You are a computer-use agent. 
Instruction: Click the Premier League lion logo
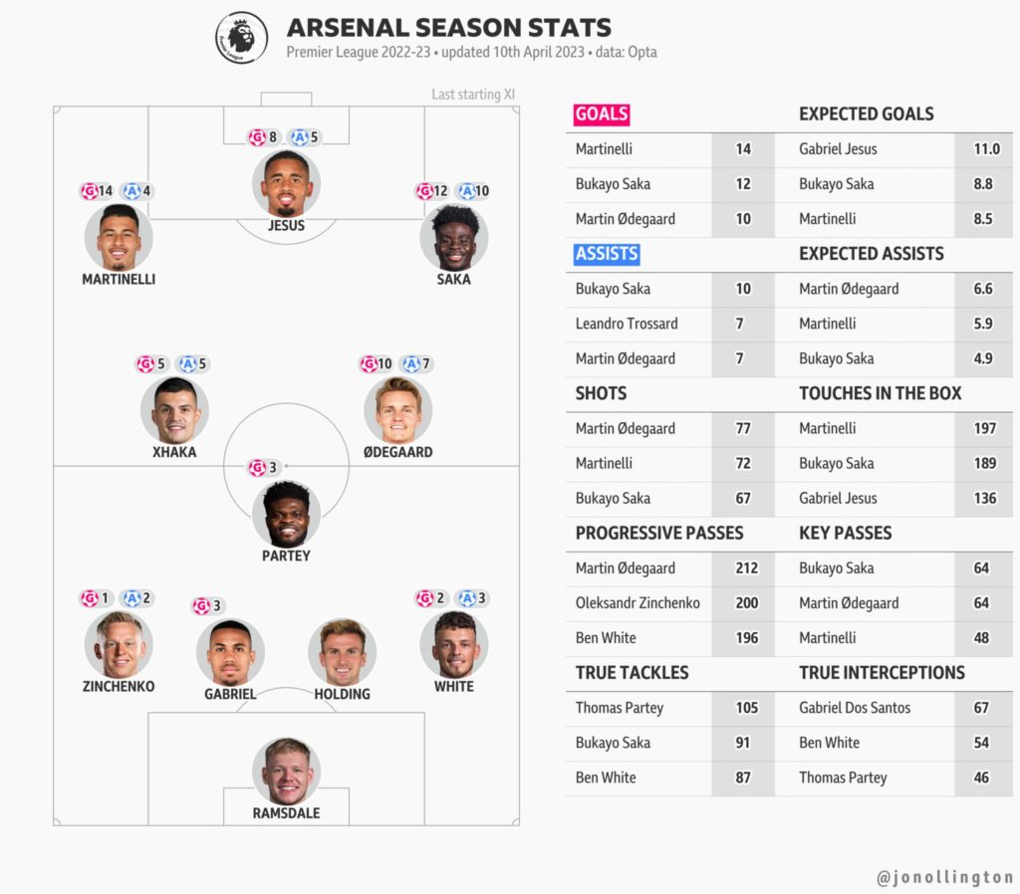(x=241, y=38)
